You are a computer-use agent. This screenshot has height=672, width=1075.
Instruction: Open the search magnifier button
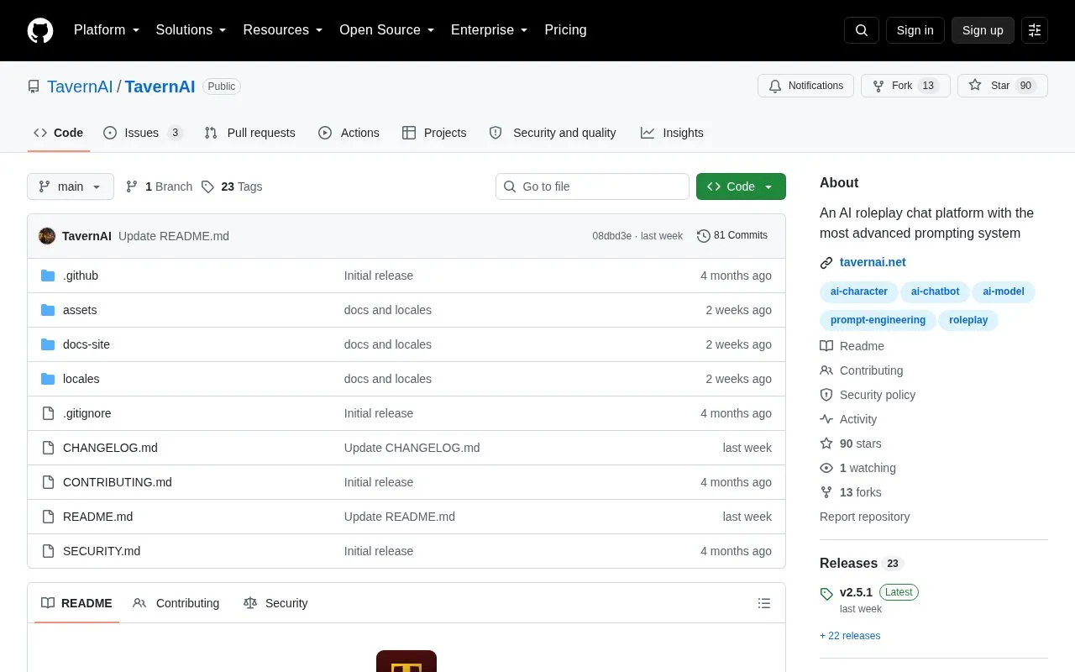[x=862, y=30]
